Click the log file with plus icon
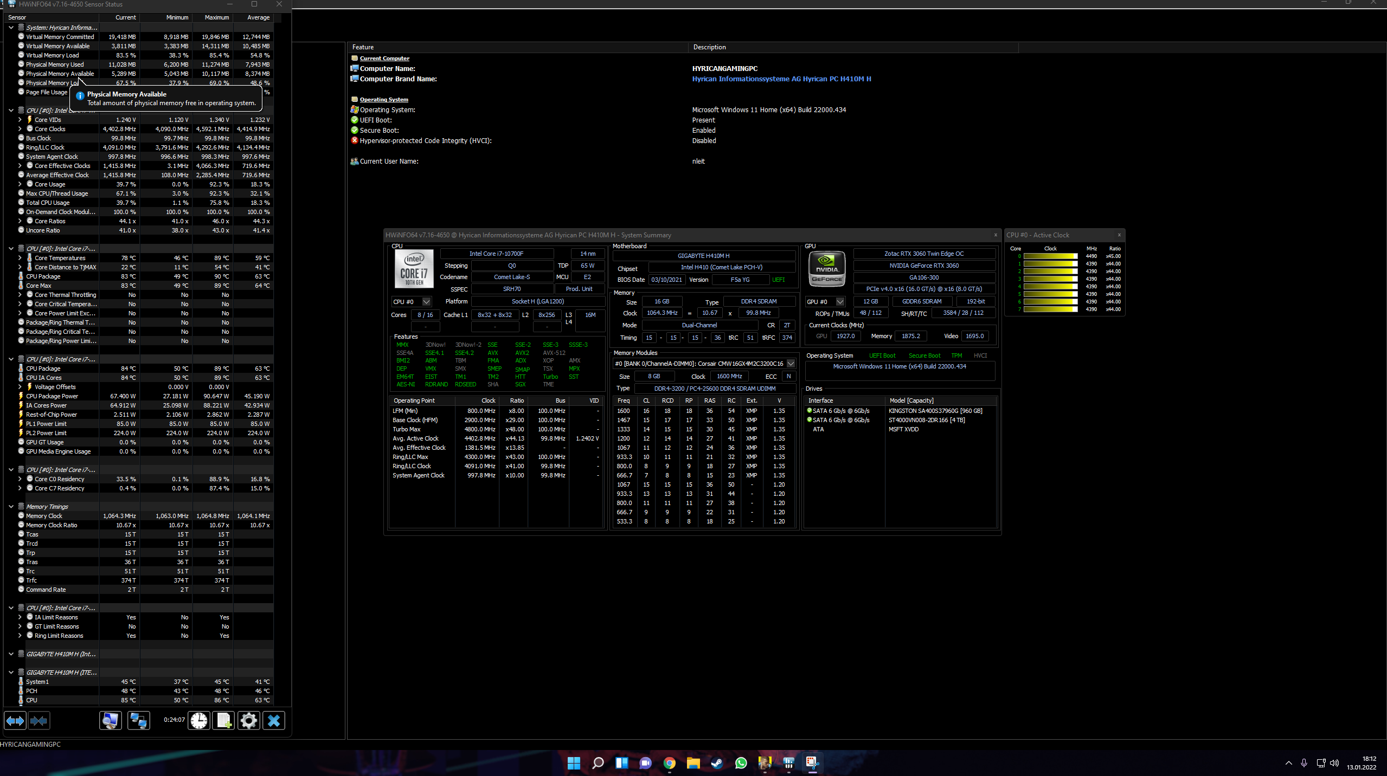Viewport: 1387px width, 776px height. tap(223, 721)
